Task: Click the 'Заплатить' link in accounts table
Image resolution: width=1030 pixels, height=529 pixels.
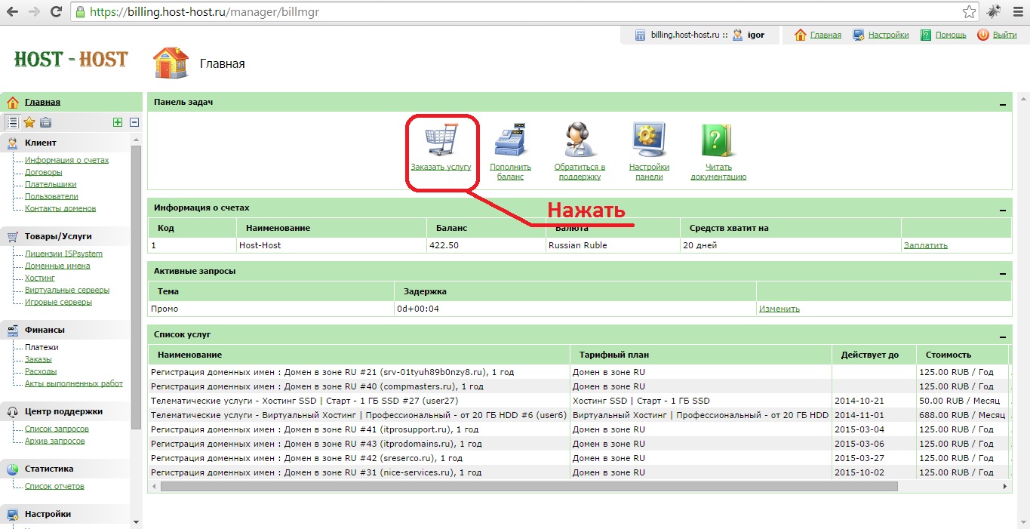Action: coord(925,245)
